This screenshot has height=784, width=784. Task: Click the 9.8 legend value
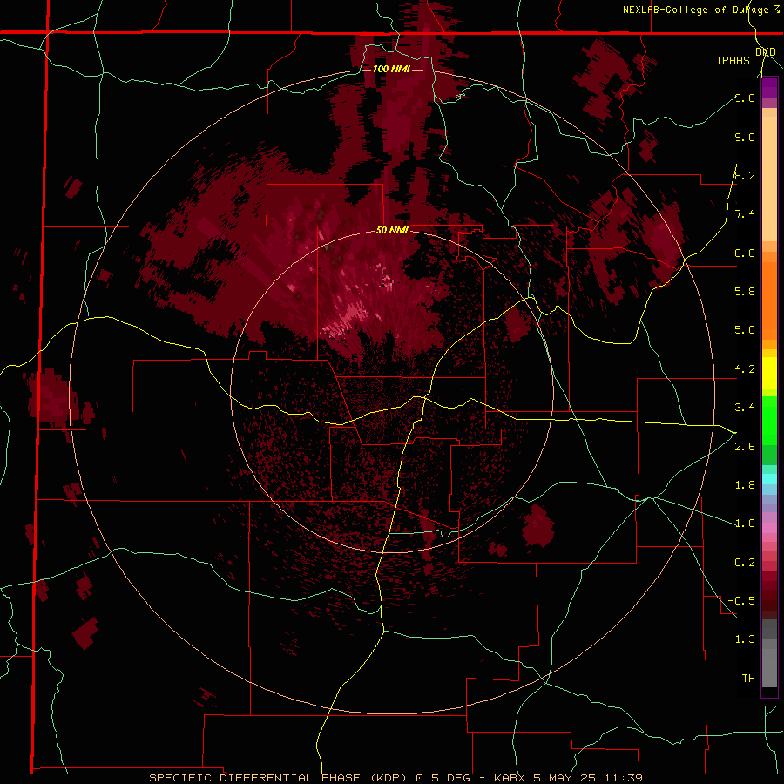745,98
